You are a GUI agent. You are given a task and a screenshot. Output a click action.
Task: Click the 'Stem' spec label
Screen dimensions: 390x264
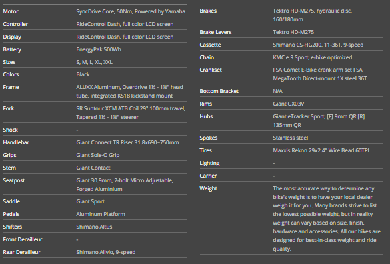(9, 168)
